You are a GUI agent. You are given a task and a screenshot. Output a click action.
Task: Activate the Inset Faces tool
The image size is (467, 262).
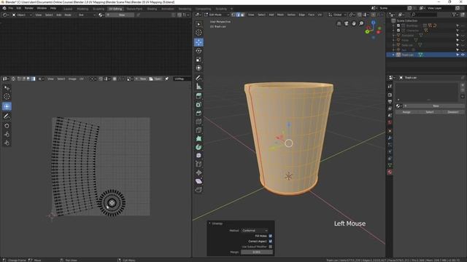pyautogui.click(x=198, y=105)
